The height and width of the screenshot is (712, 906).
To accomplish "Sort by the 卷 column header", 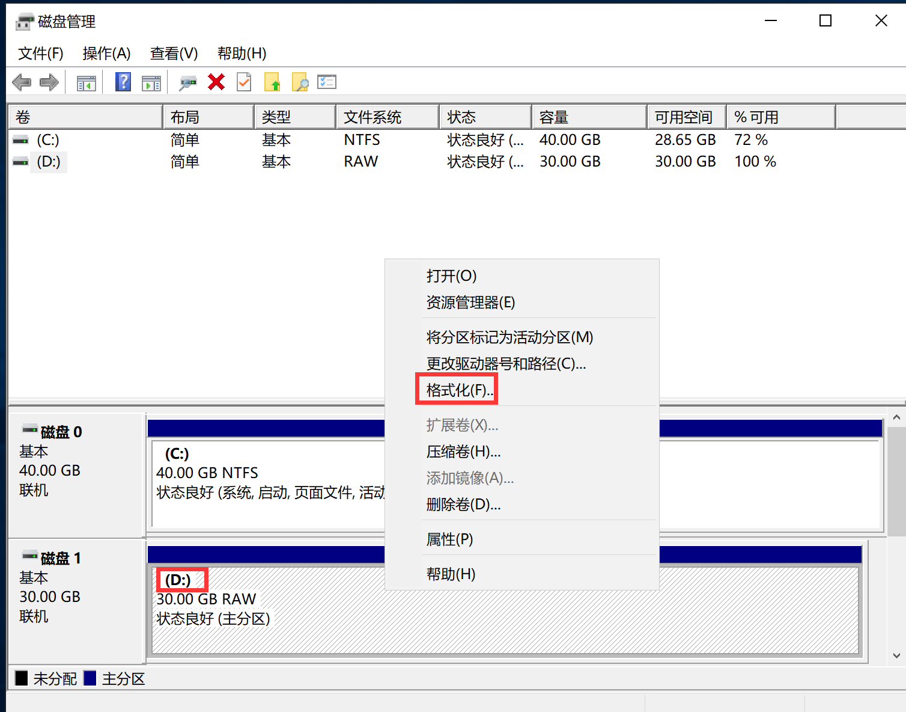I will tap(85, 117).
